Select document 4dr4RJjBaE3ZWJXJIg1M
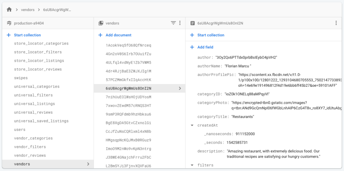This screenshot has height=171, width=344. [128, 71]
